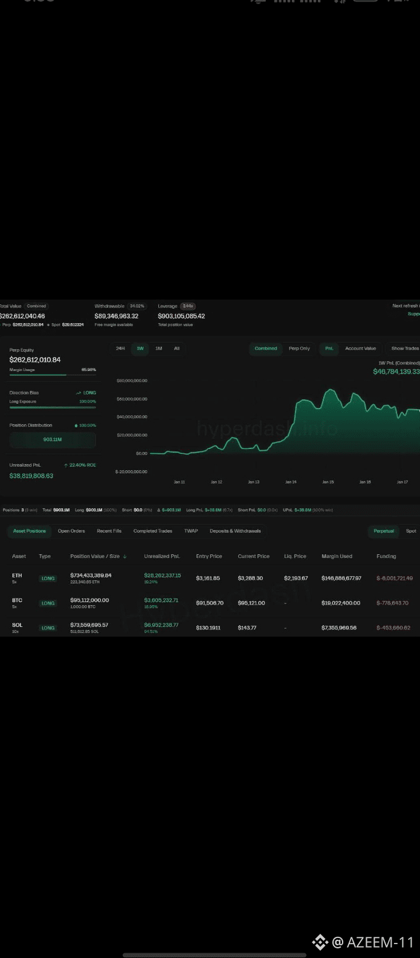Click the ROE up arrow near Unrealized PnL

(66, 465)
